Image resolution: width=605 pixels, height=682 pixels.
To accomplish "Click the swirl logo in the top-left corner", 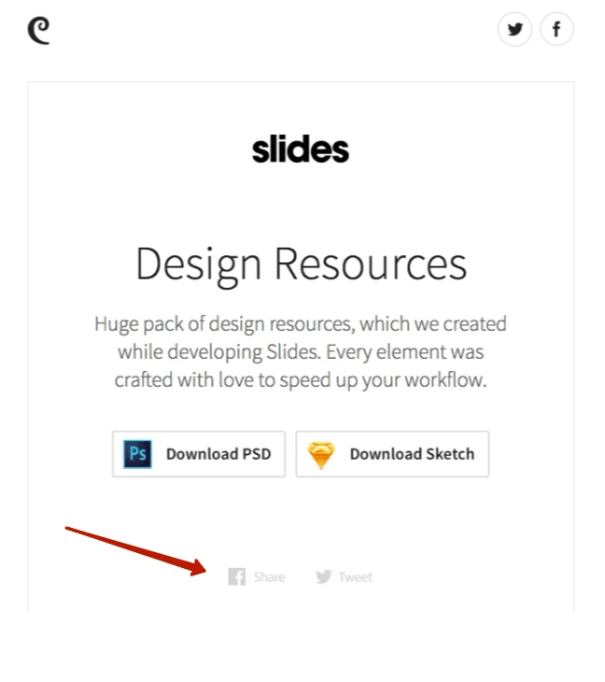I will (38, 31).
